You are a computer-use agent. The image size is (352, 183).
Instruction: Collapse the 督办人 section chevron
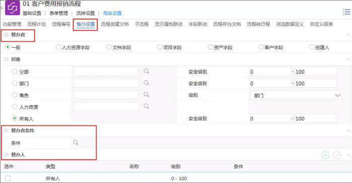tap(348, 155)
